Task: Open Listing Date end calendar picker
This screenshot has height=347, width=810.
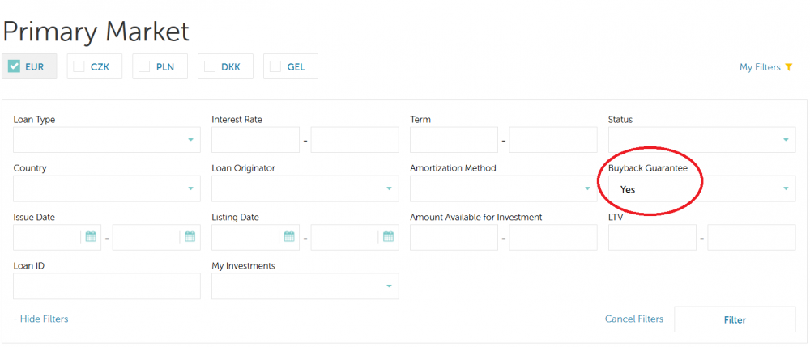Action: click(388, 237)
